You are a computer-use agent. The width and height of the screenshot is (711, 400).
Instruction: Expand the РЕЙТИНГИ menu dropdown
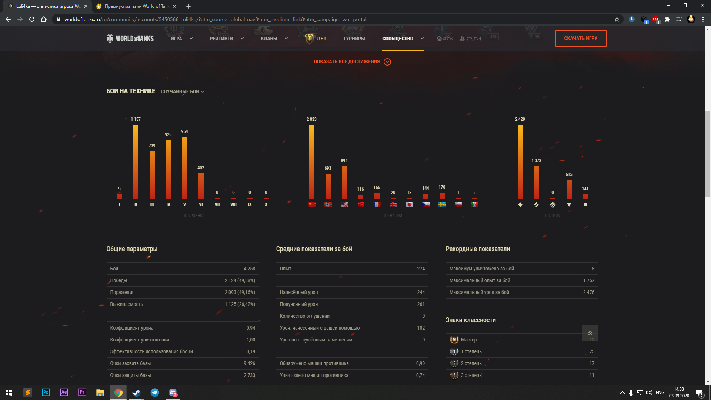coord(242,39)
